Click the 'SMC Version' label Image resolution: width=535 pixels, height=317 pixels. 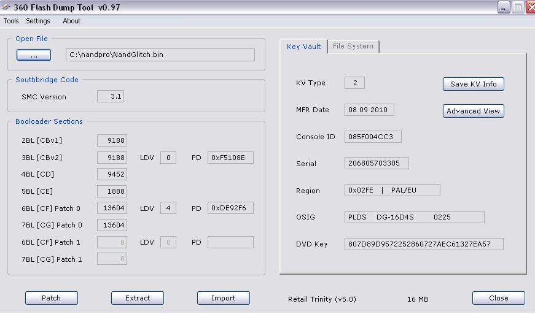[44, 97]
